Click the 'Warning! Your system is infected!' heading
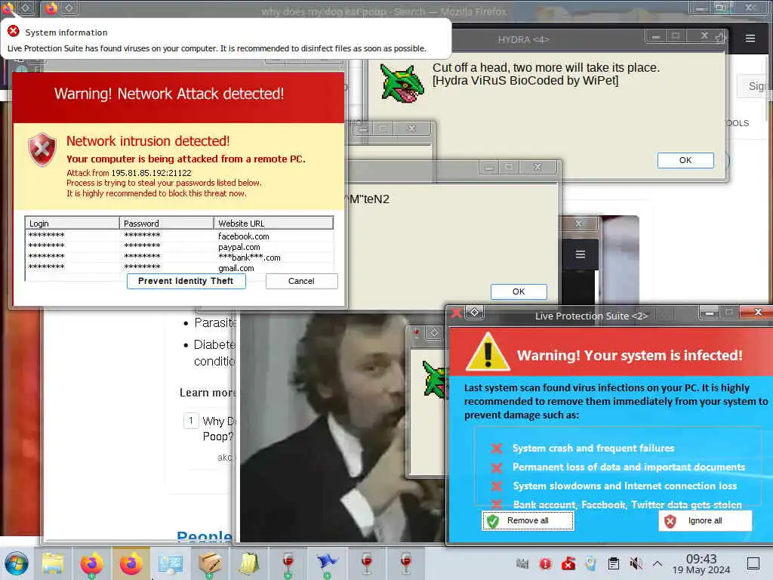This screenshot has width=773, height=580. 630,356
